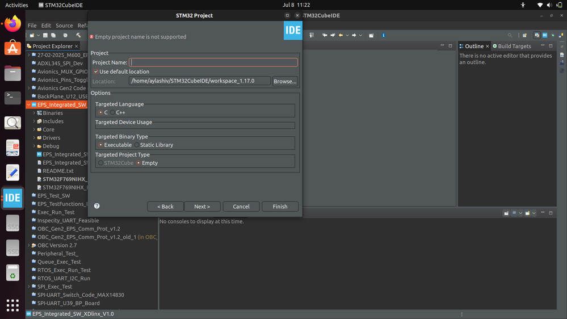Open Files manager from the dock
Image resolution: width=567 pixels, height=319 pixels.
[x=12, y=73]
